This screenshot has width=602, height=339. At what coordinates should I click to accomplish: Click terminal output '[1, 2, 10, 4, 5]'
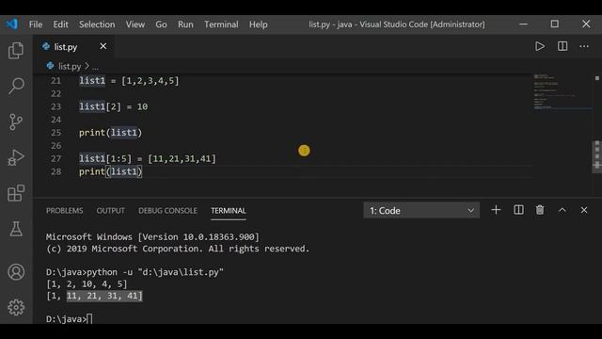tap(87, 284)
